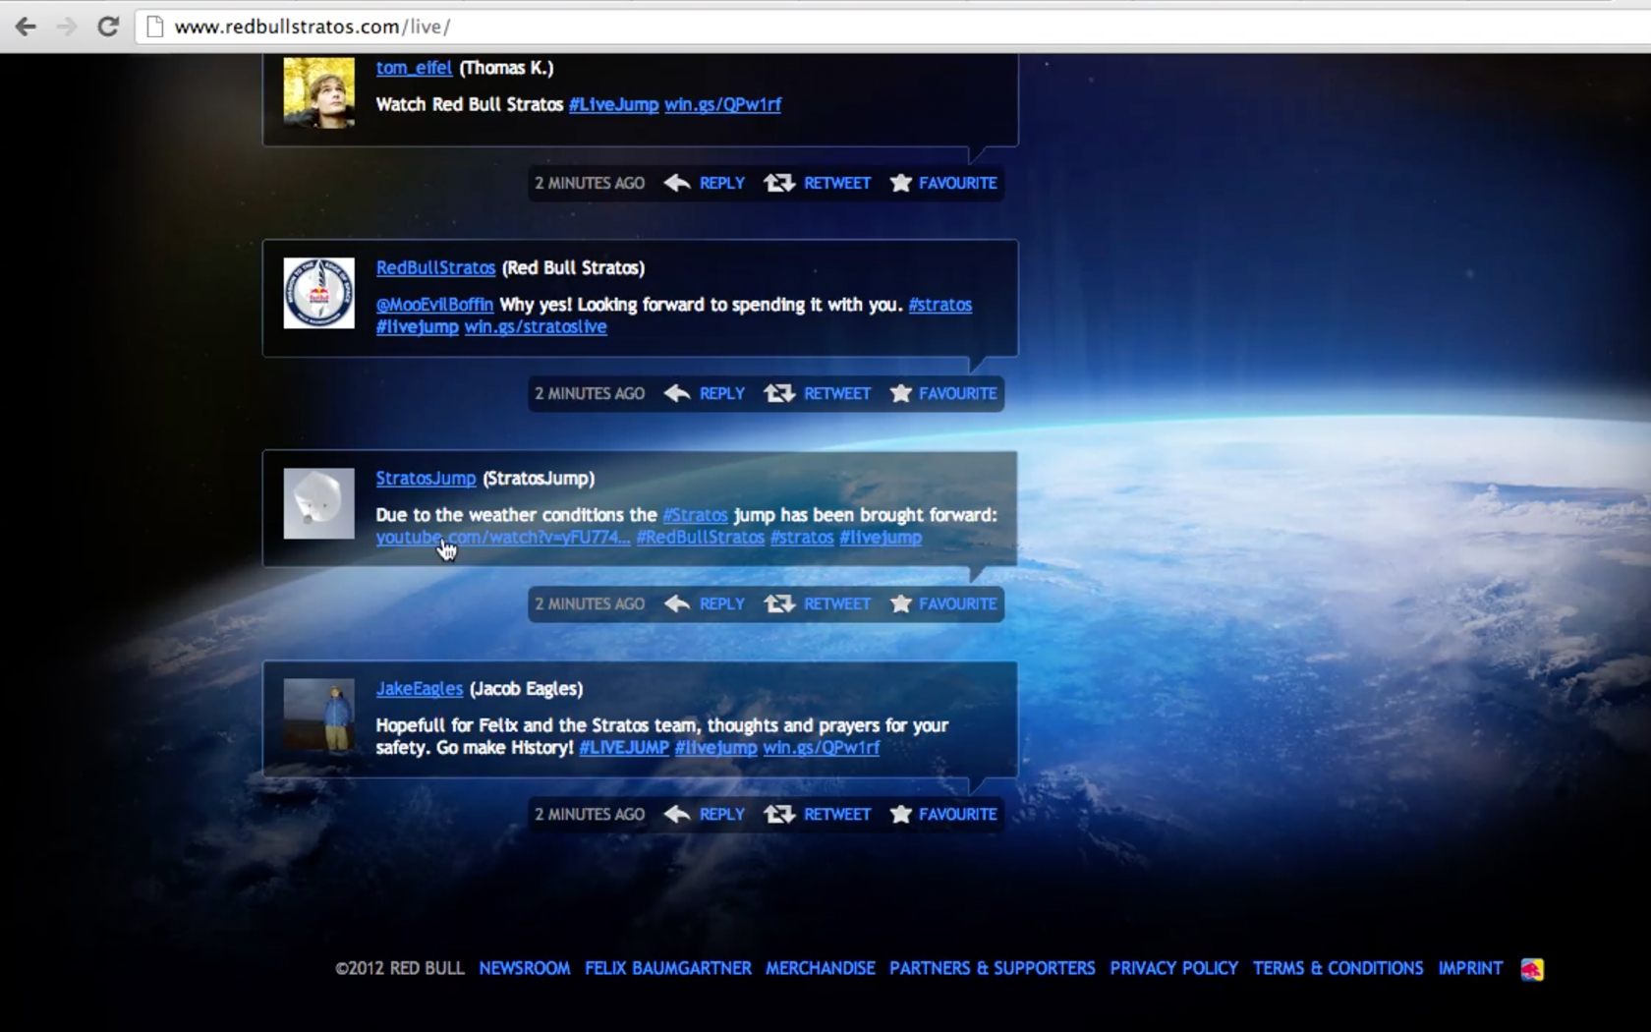Click the @MooEvilBoffin mention link
This screenshot has width=1651, height=1032.
434,305
